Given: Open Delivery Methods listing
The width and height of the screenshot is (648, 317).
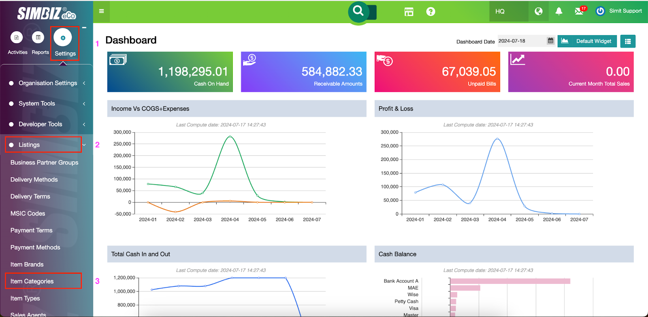Looking at the screenshot, I should 34,180.
